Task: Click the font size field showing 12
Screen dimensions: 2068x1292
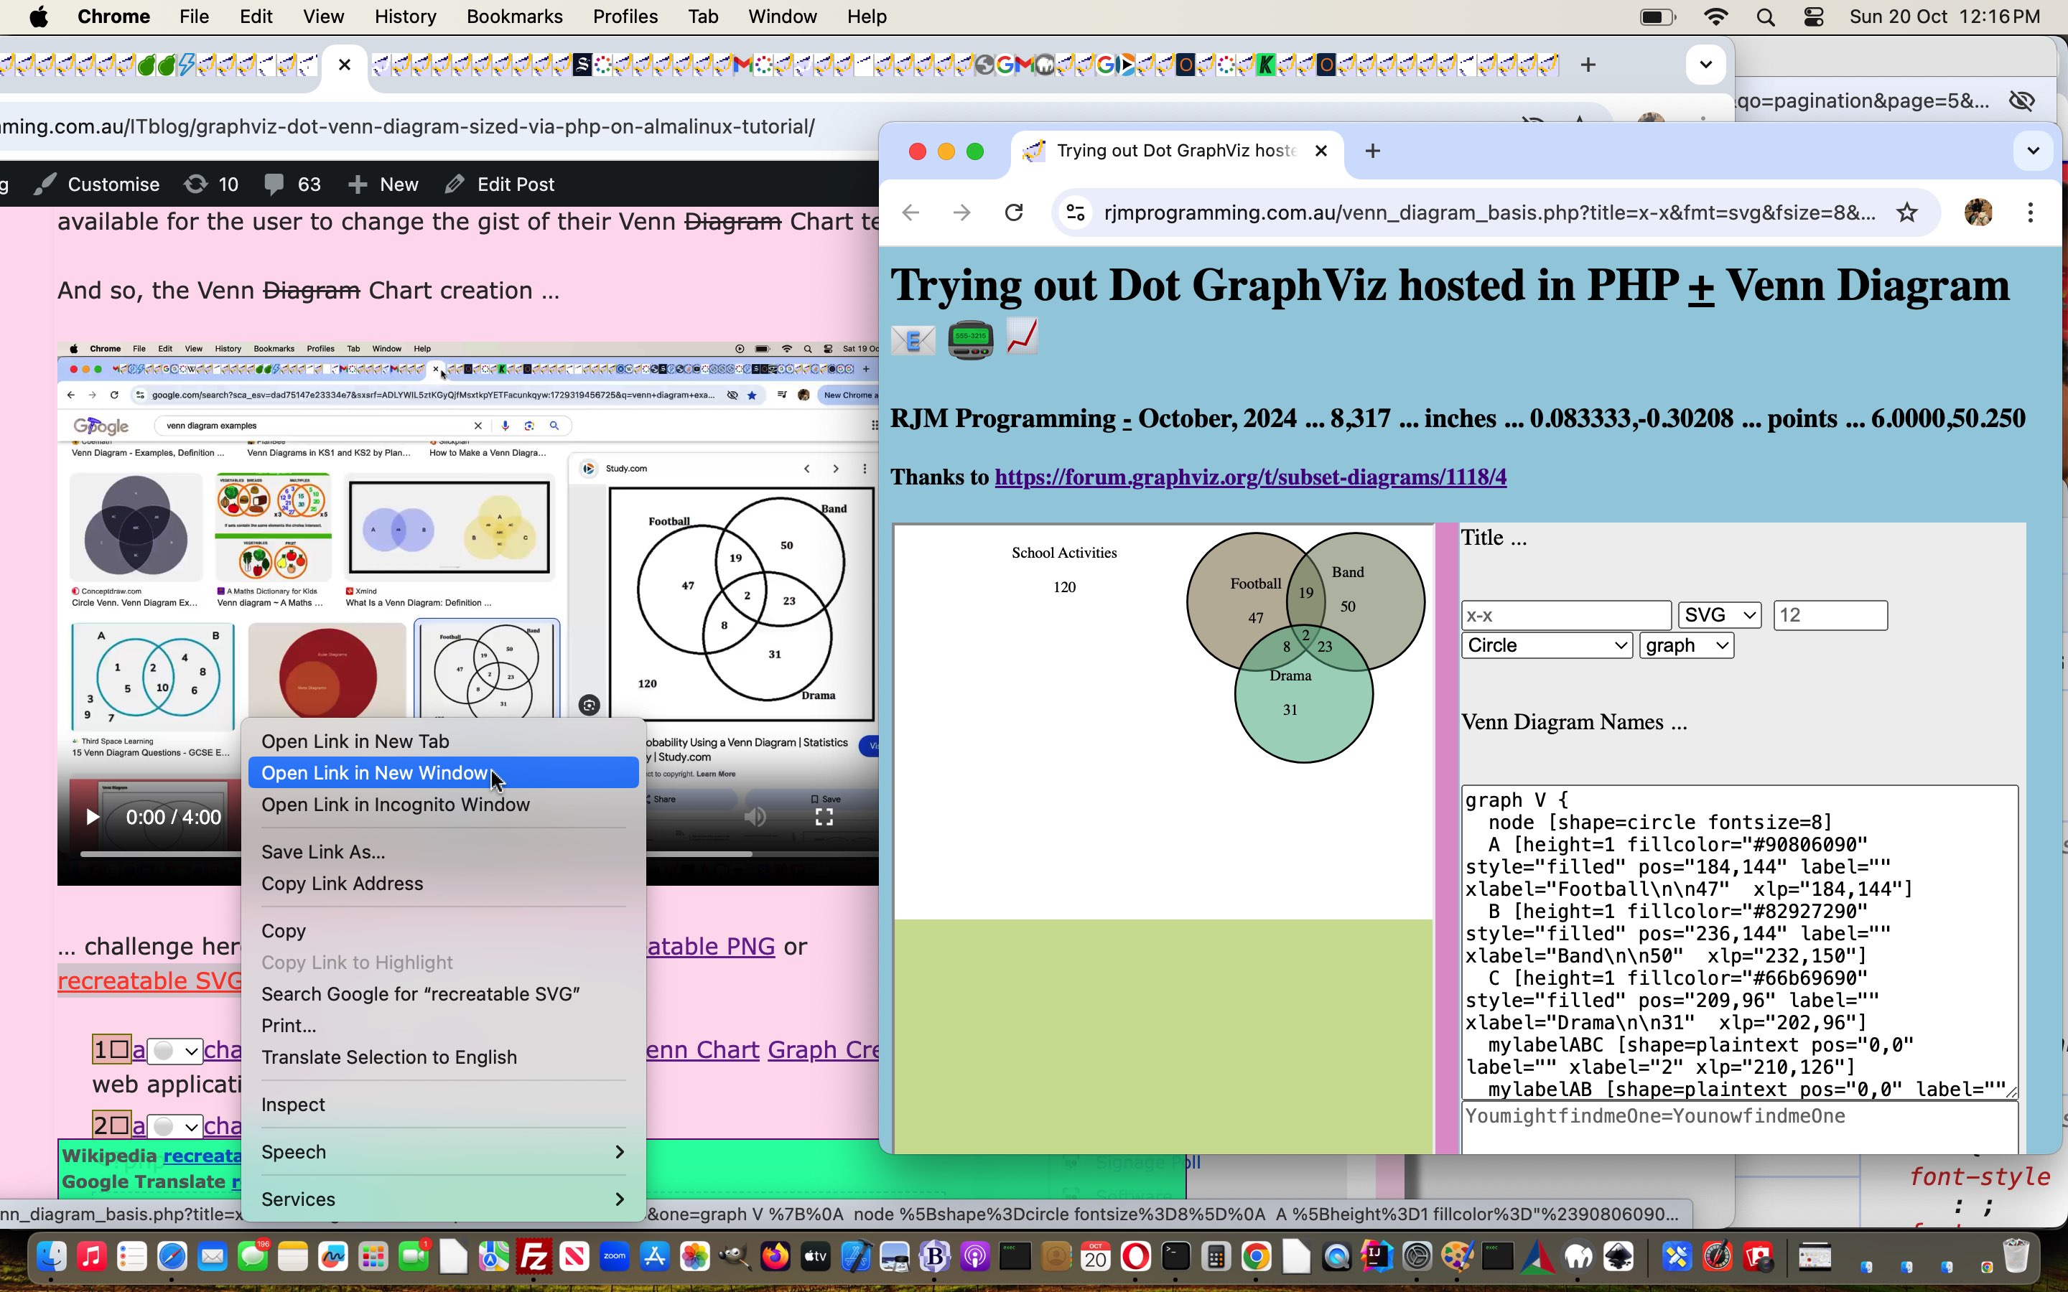Action: point(1830,615)
